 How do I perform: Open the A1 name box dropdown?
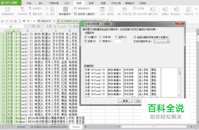(x=23, y=26)
